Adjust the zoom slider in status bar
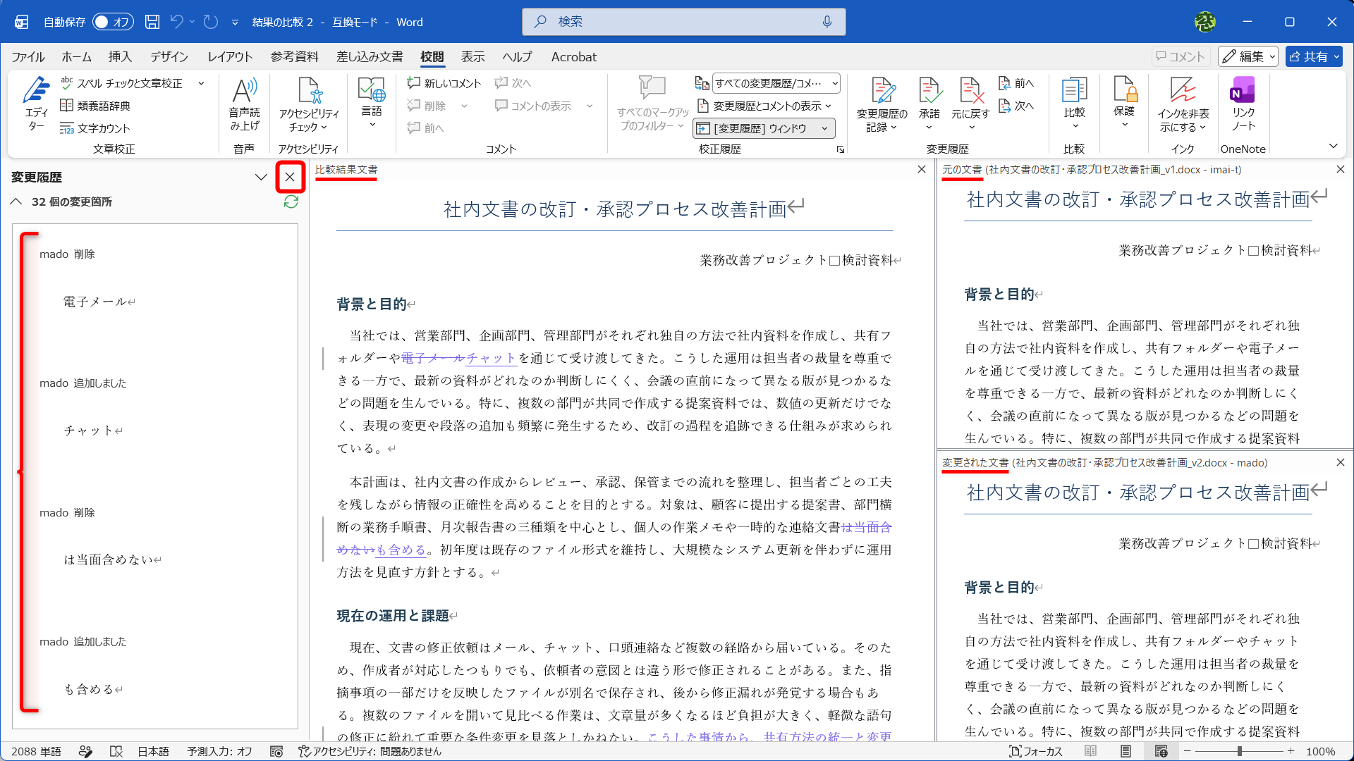The width and height of the screenshot is (1354, 761). [1239, 751]
